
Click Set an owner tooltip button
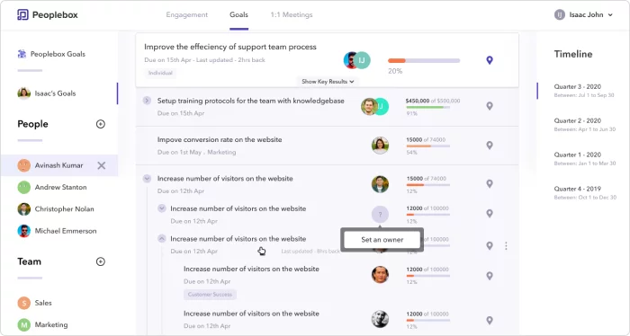coord(382,240)
